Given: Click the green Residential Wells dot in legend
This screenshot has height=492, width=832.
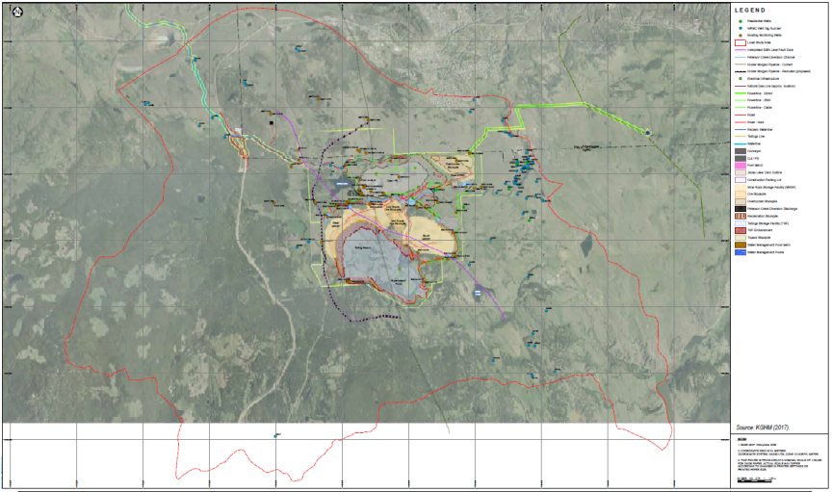Looking at the screenshot, I should 741,21.
